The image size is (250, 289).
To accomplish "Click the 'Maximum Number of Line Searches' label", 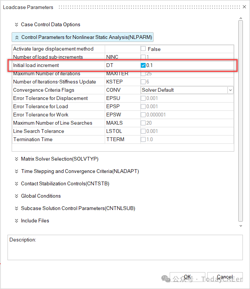I will pos(53,123).
